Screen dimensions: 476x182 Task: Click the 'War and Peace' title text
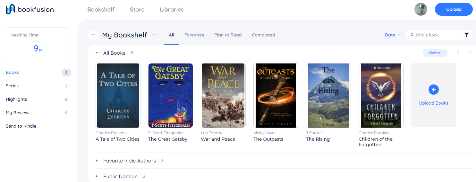(x=218, y=139)
